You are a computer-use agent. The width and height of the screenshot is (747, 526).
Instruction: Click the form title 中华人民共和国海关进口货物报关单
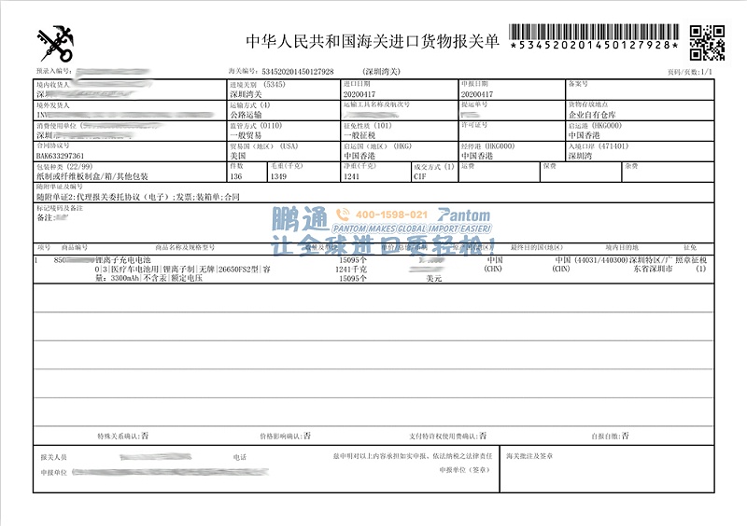373,43
